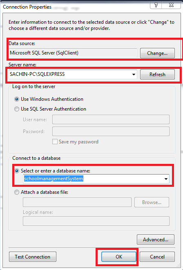Choose Select or enter a database name
Image resolution: width=183 pixels, height=270 pixels.
[x=17, y=171]
